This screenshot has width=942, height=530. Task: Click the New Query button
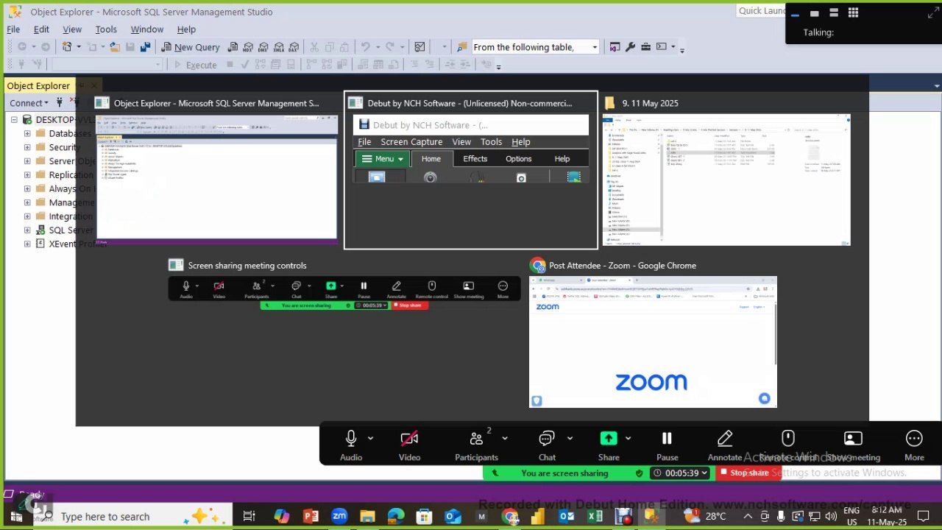191,47
